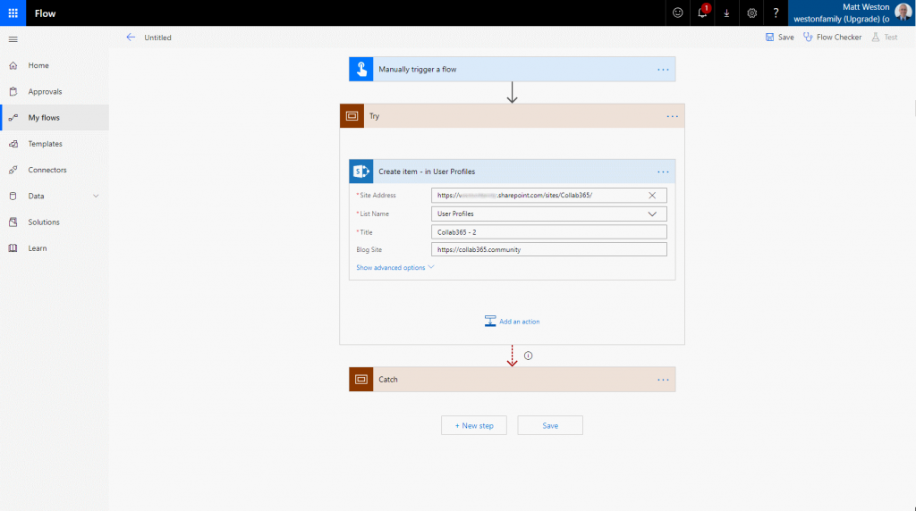This screenshot has height=511, width=916.
Task: Run the Flow Checker
Action: tap(833, 38)
